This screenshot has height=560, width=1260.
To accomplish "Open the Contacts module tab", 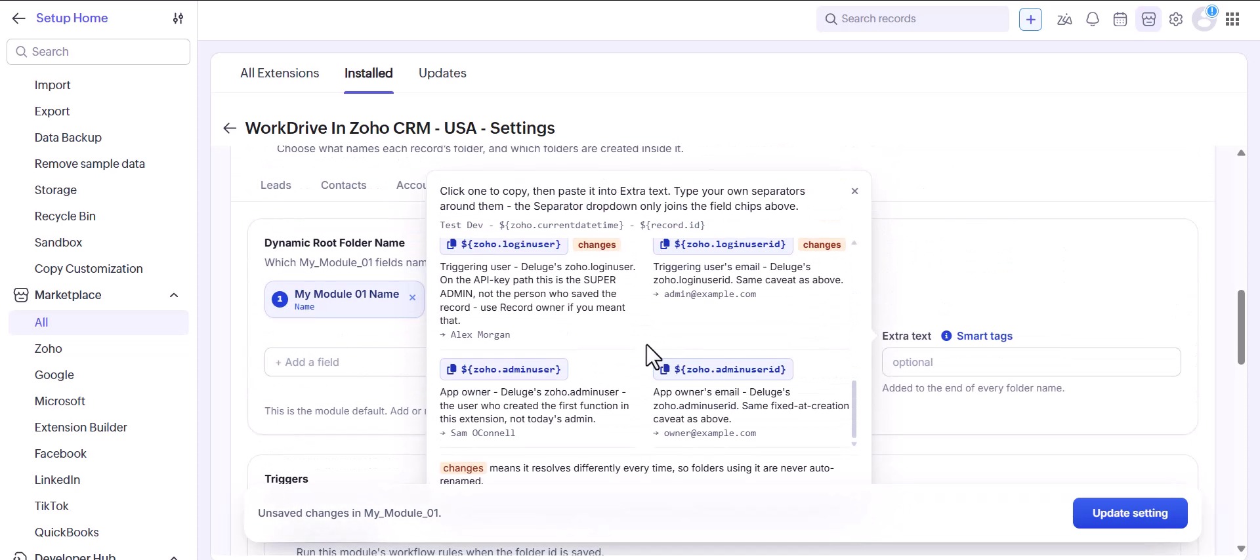I will tap(344, 185).
